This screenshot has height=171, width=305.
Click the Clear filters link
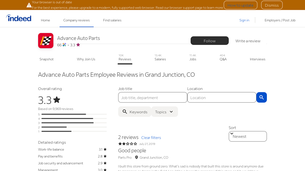pyautogui.click(x=151, y=138)
